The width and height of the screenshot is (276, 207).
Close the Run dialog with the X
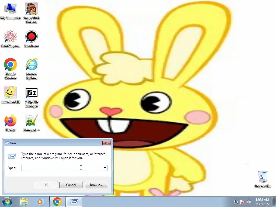coord(106,143)
